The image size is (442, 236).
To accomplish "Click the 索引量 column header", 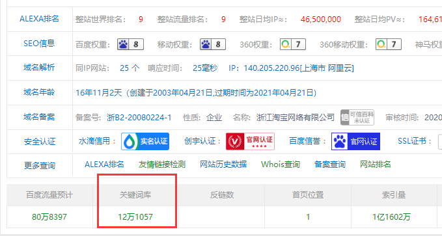I will coord(394,195).
